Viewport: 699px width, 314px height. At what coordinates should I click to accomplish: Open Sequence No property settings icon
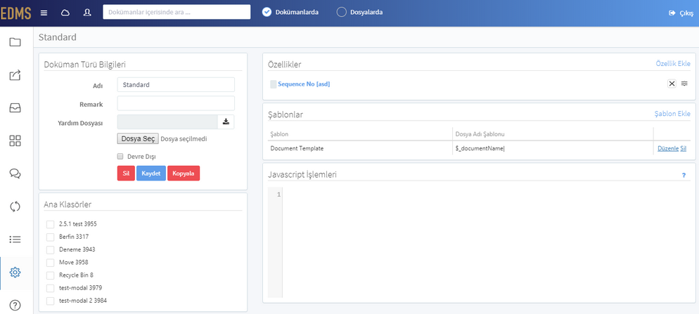tap(684, 84)
